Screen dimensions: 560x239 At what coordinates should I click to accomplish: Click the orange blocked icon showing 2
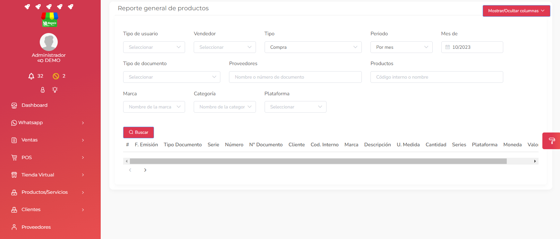(x=56, y=76)
